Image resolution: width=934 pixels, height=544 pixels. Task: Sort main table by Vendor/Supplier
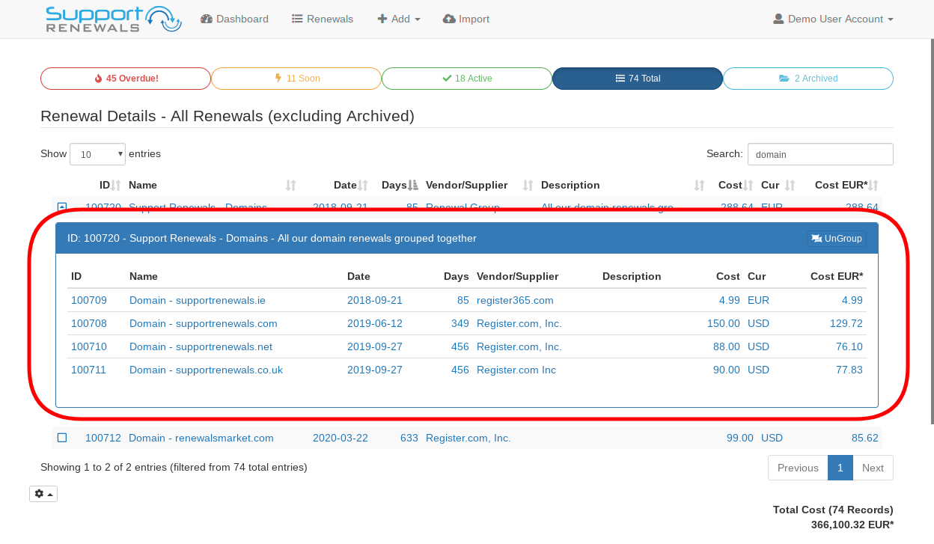pyautogui.click(x=479, y=185)
